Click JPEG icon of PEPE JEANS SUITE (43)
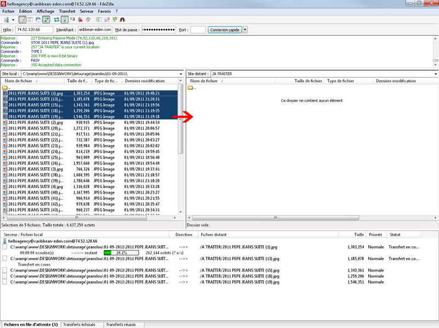 point(5,210)
